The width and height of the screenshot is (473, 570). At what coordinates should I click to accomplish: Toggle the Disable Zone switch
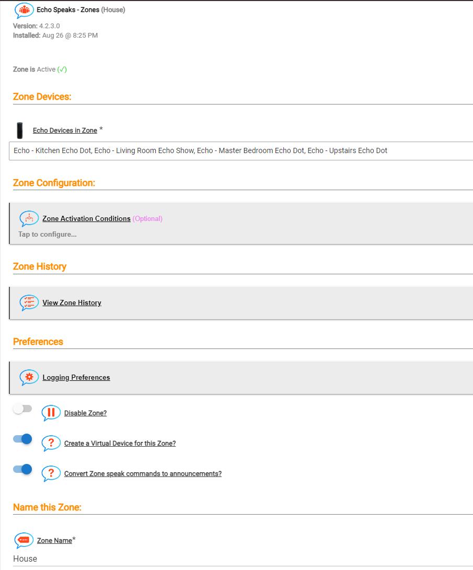(x=22, y=409)
